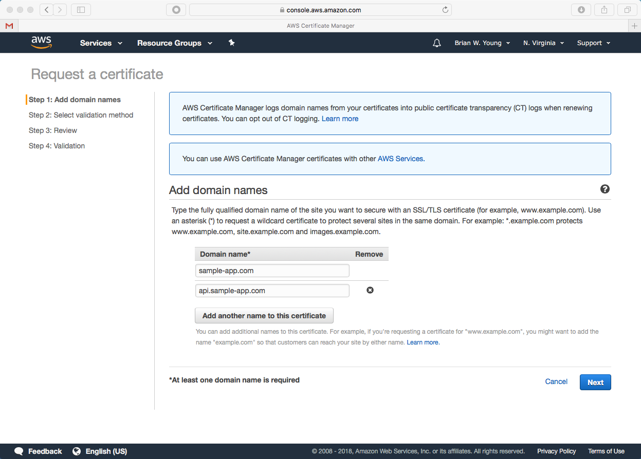Click Add another name to this certificate
Viewport: 641px width, 459px height.
tap(264, 316)
